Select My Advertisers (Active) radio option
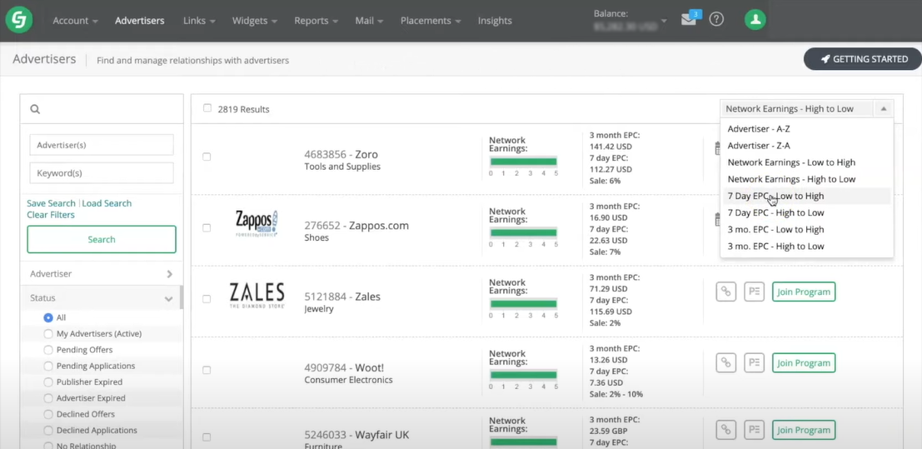Viewport: 922px width, 449px height. tap(48, 334)
